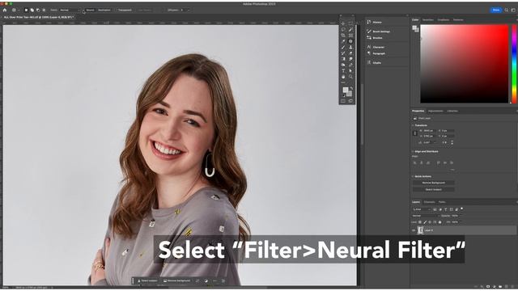The height and width of the screenshot is (291, 518).
Task: Toggle Quick Mask mode
Action: point(343,100)
